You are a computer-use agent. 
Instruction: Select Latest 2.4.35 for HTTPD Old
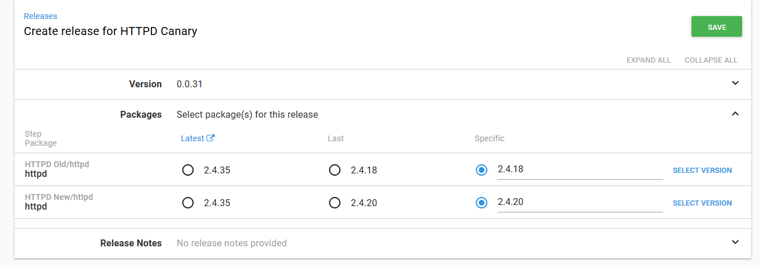tap(188, 170)
